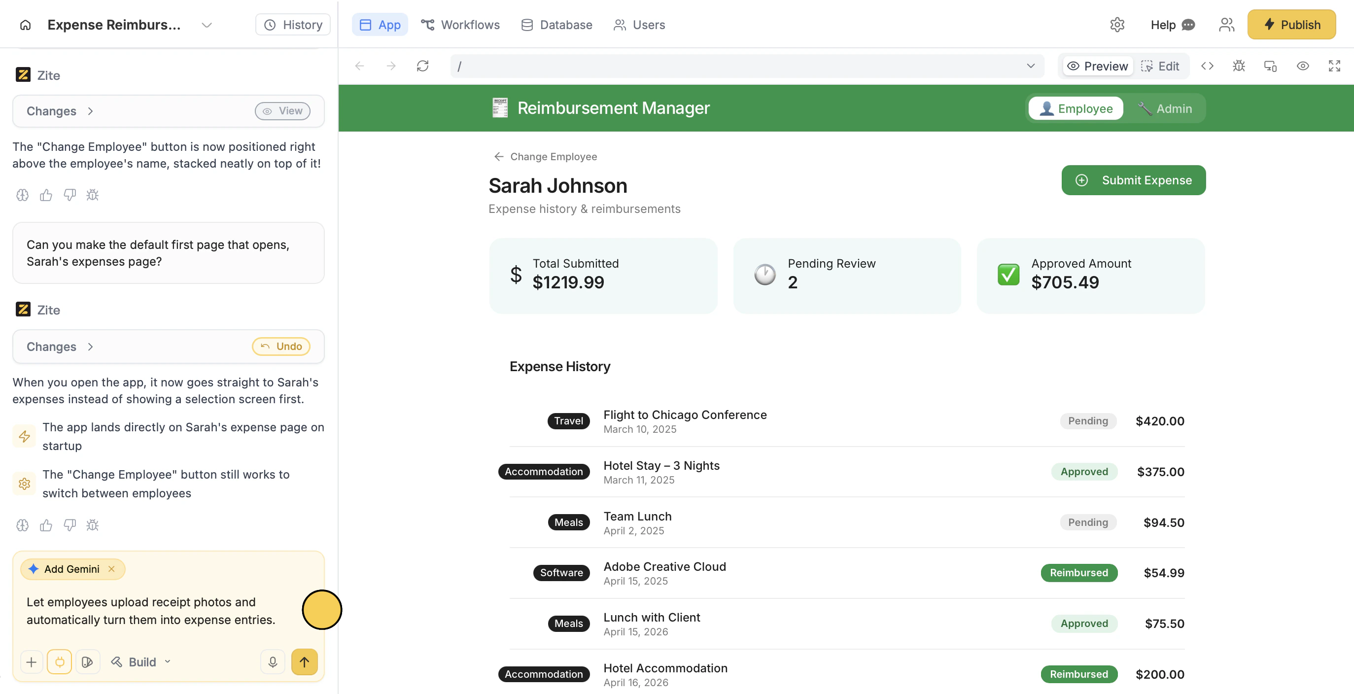1354x694 pixels.
Task: Remove the Add Gemini chip
Action: tap(111, 569)
